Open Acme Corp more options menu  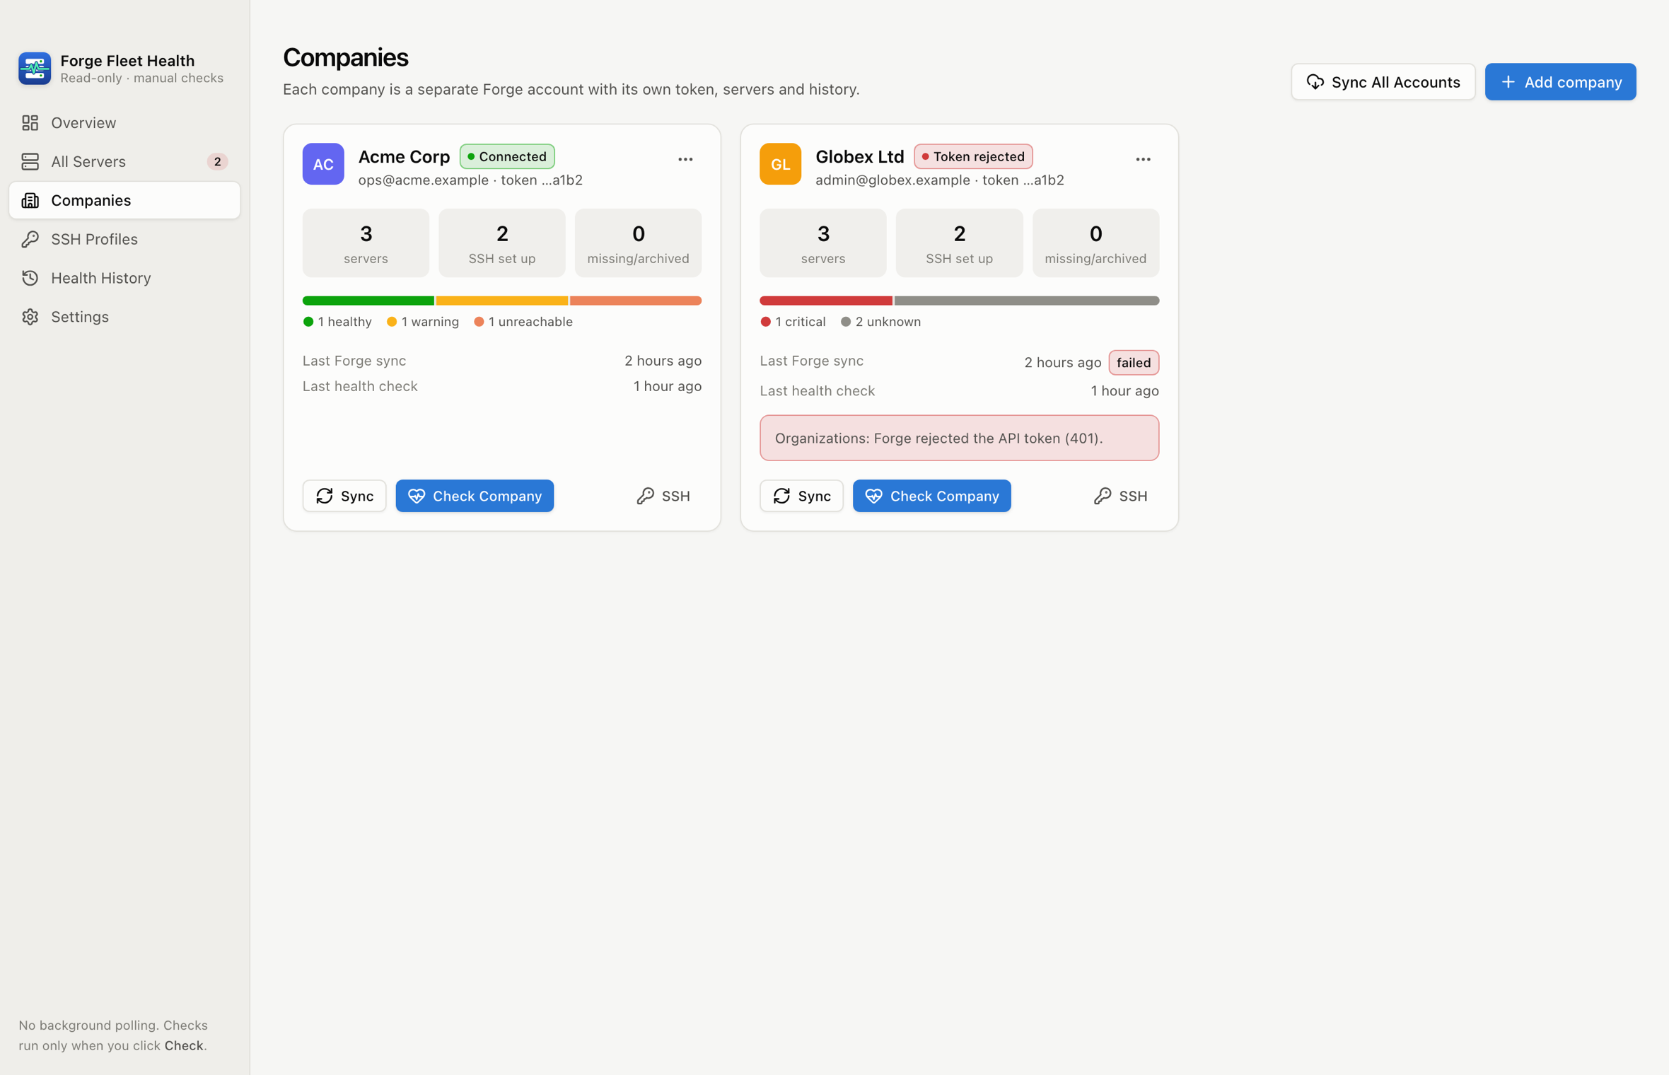click(x=685, y=160)
